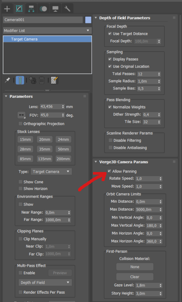Open the Utilities wrench icon

pos(67,9)
